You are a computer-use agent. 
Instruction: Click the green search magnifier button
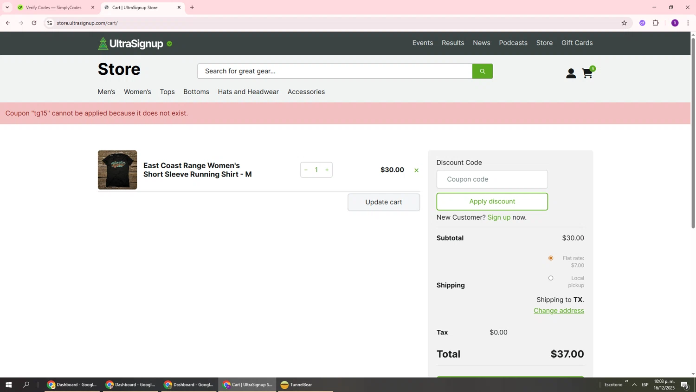pyautogui.click(x=483, y=71)
